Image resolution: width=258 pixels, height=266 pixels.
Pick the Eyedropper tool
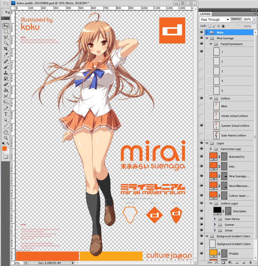[6, 55]
